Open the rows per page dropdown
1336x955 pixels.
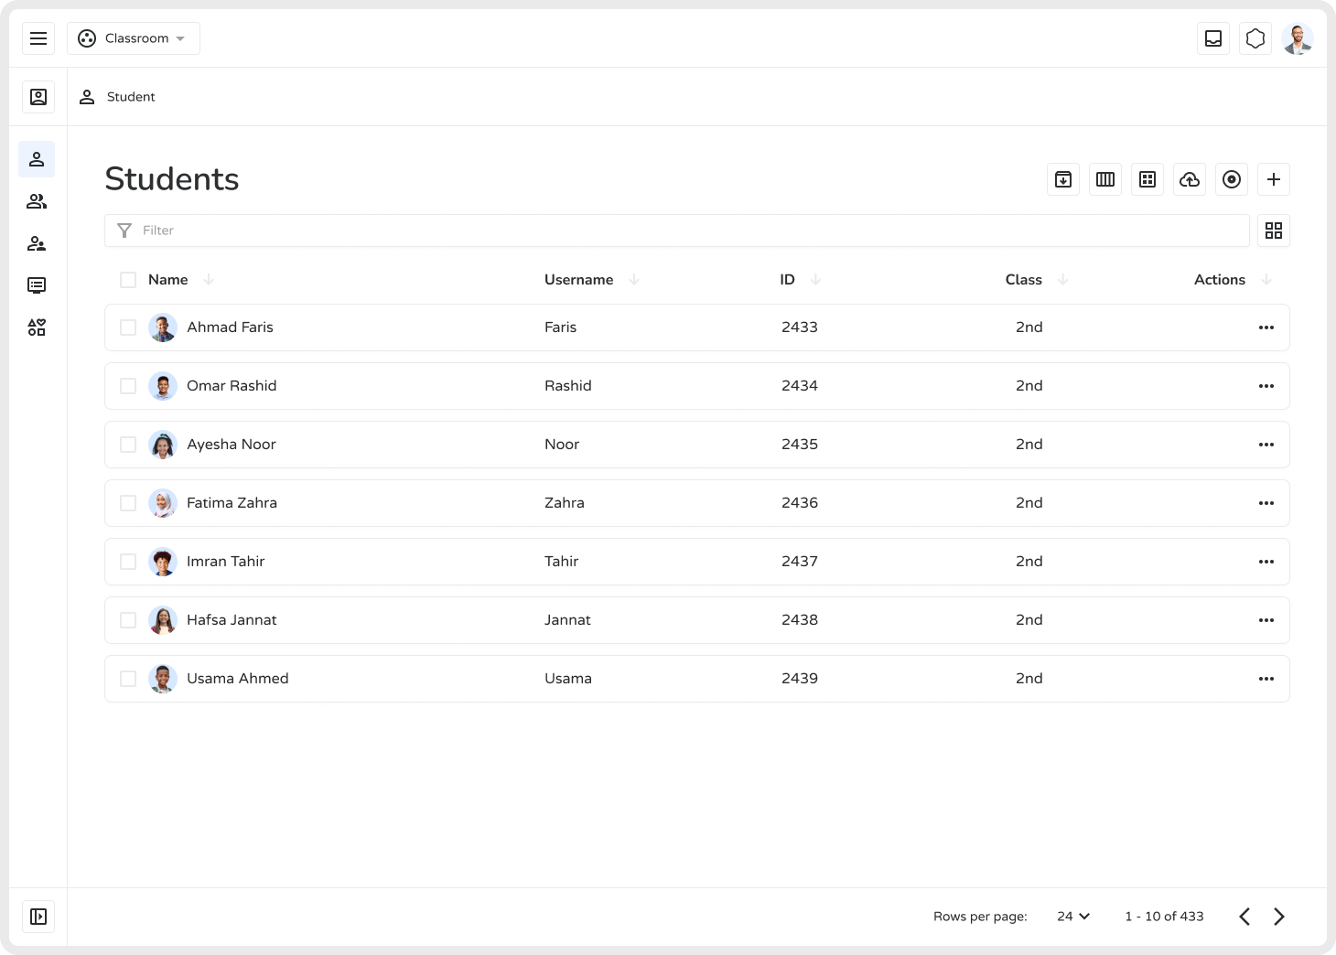(1072, 916)
